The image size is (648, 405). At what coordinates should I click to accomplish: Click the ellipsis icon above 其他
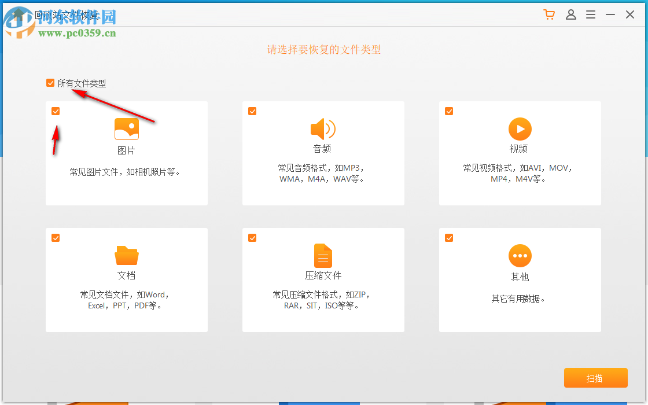[520, 255]
